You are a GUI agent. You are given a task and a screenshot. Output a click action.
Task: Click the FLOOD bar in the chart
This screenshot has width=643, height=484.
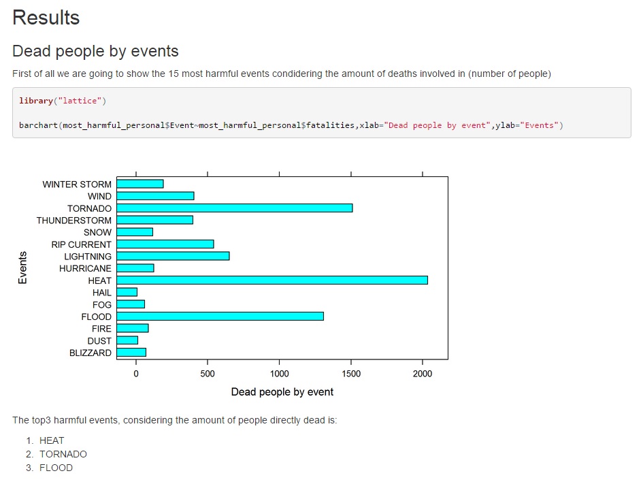pos(220,317)
